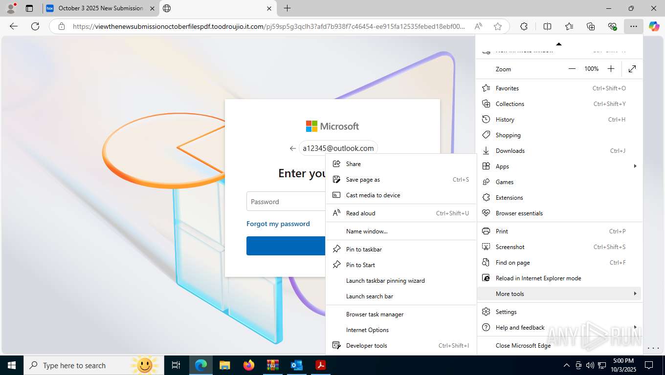Open Settings from the Edge menu

(x=559, y=312)
